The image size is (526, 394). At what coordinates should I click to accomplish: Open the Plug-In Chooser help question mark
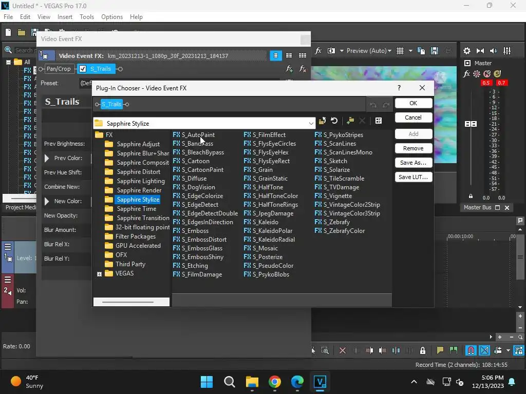399,88
